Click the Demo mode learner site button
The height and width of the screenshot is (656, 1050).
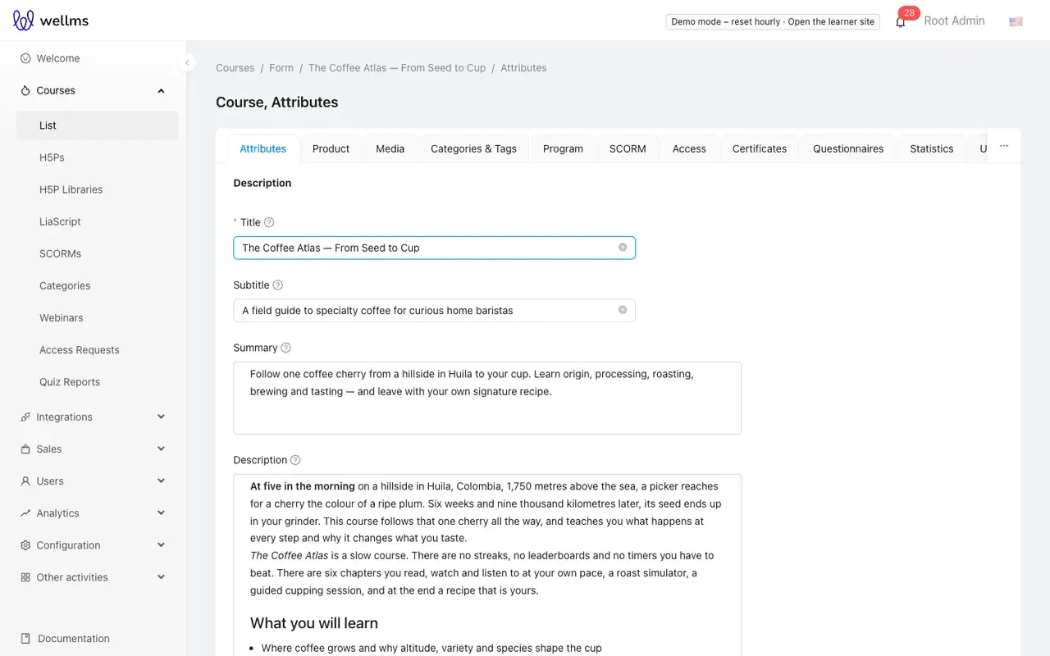tap(773, 22)
